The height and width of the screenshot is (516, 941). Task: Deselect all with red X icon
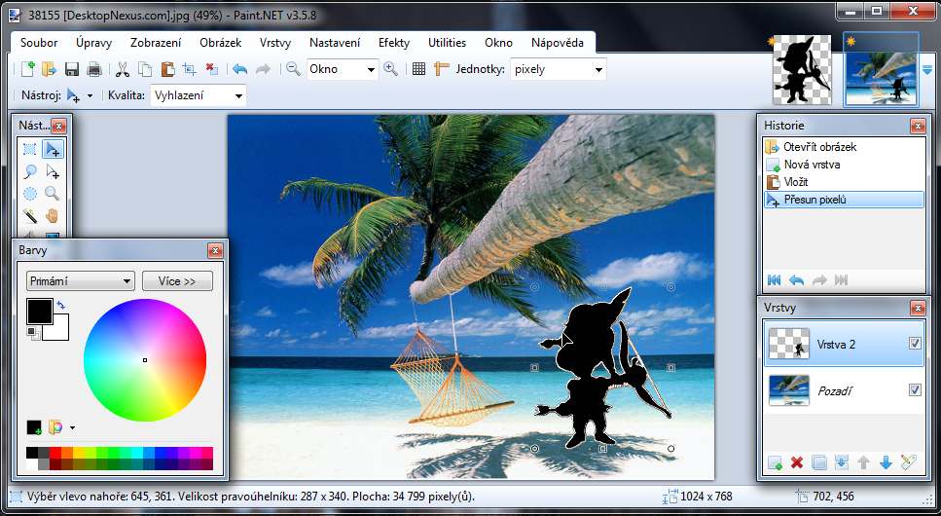[212, 68]
